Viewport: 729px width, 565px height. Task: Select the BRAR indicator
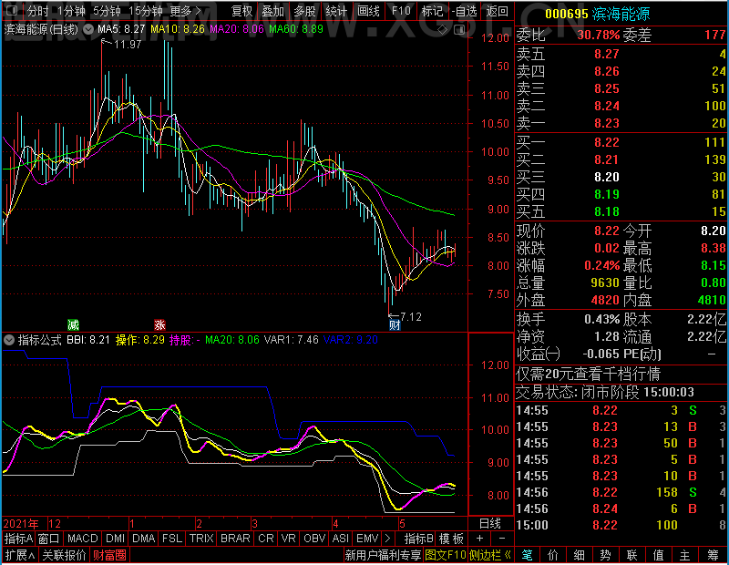(235, 539)
